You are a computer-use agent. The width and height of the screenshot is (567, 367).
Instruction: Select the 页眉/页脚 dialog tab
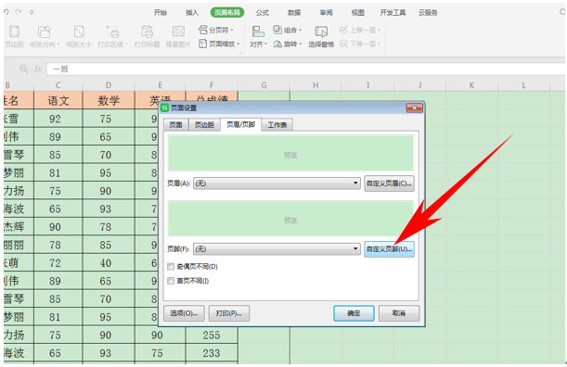[241, 124]
